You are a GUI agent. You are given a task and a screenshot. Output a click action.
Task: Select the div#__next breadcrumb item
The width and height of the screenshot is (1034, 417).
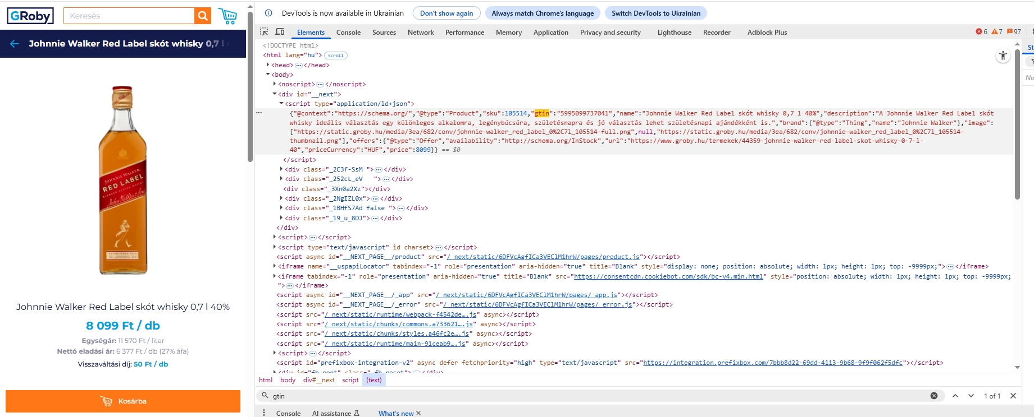318,380
